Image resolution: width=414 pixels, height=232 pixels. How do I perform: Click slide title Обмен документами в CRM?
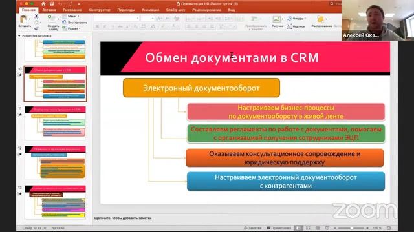[x=232, y=57]
